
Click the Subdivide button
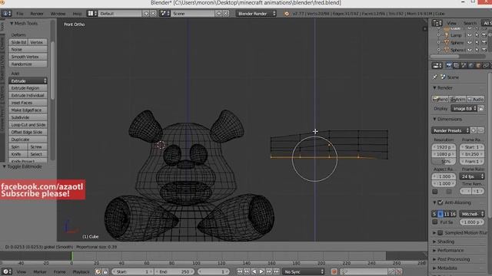point(28,117)
